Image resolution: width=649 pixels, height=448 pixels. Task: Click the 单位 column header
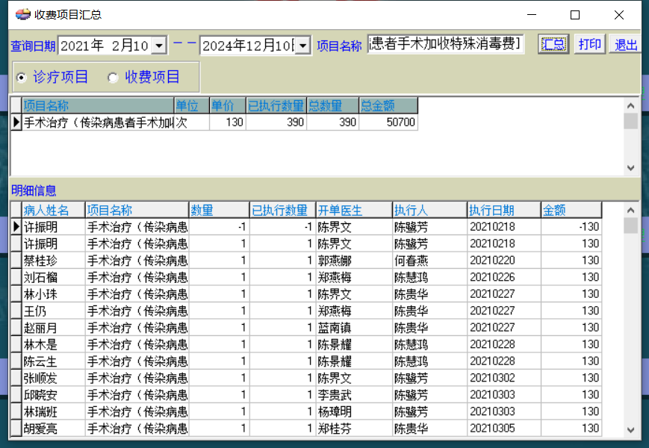coord(192,105)
